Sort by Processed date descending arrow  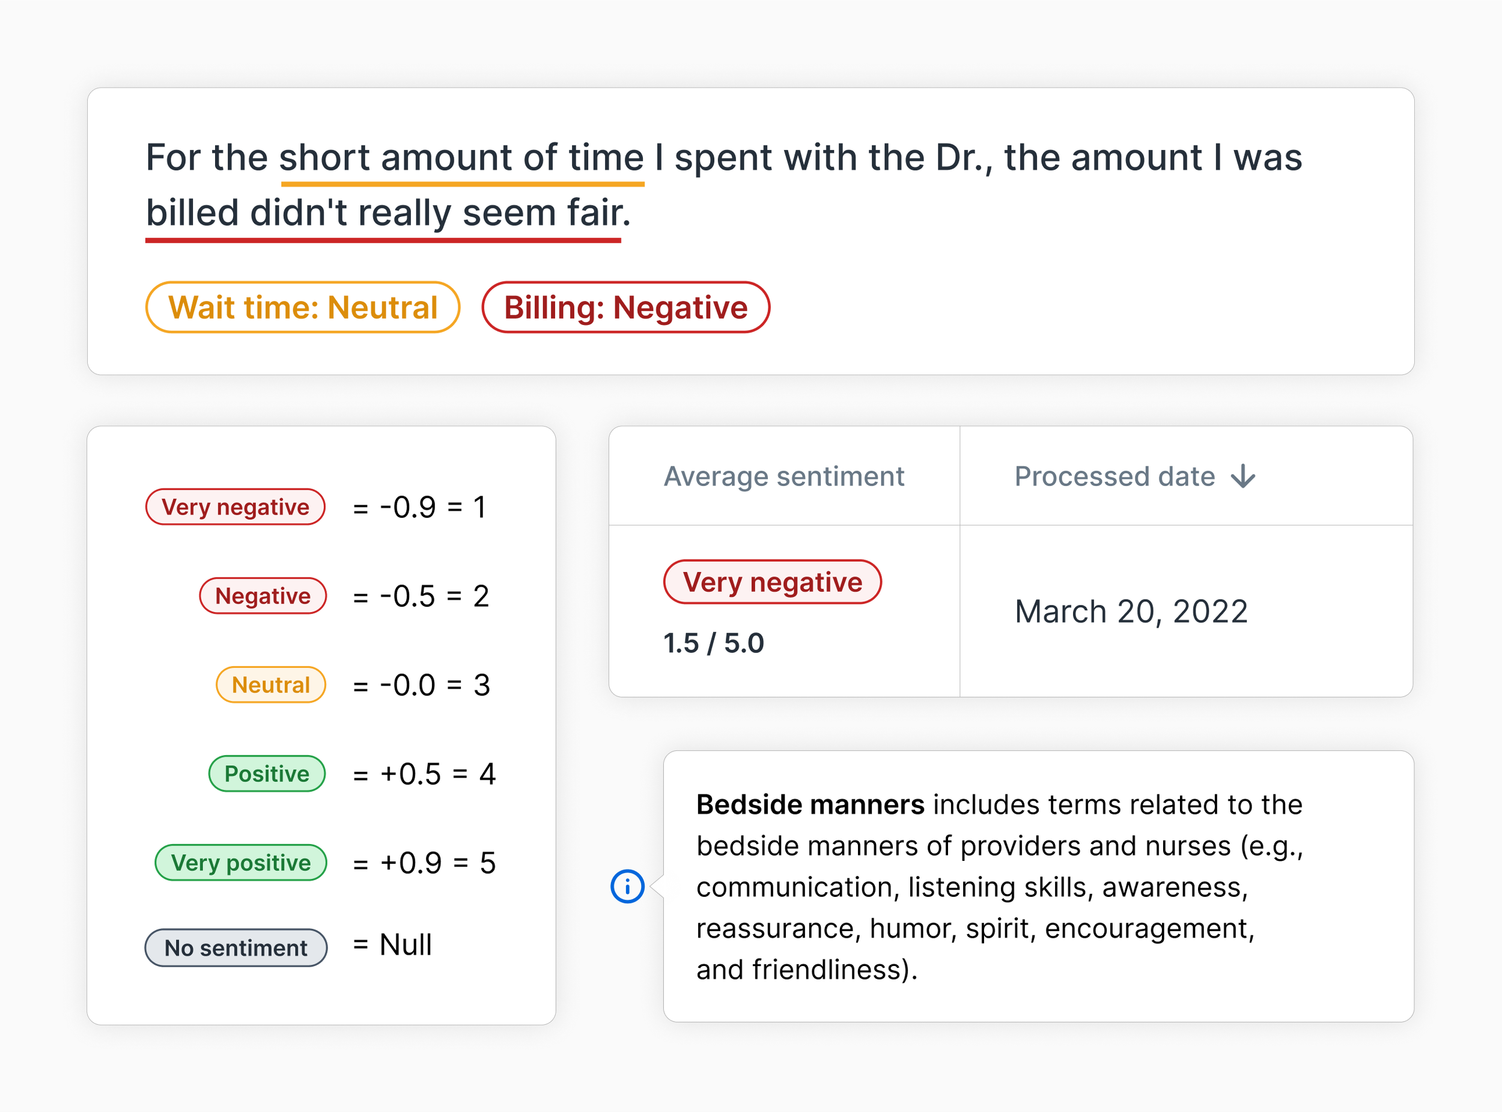[x=1243, y=476]
